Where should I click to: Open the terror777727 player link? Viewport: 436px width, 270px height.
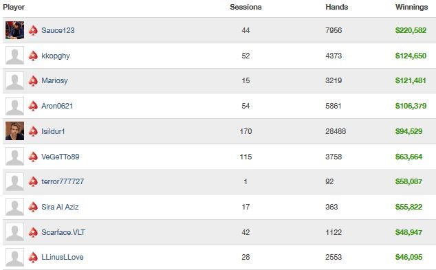(63, 181)
